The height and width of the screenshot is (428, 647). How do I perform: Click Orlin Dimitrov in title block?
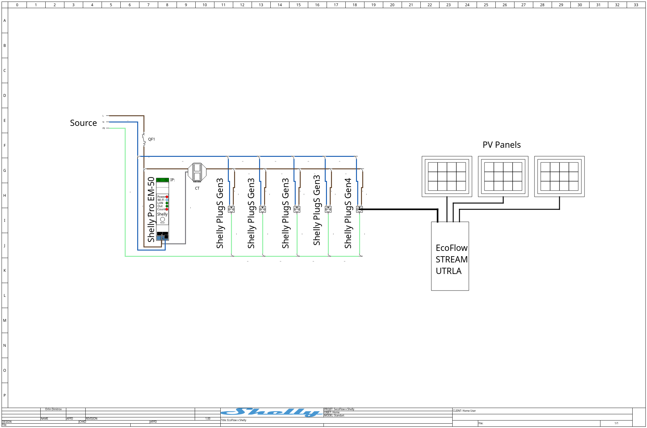click(53, 409)
